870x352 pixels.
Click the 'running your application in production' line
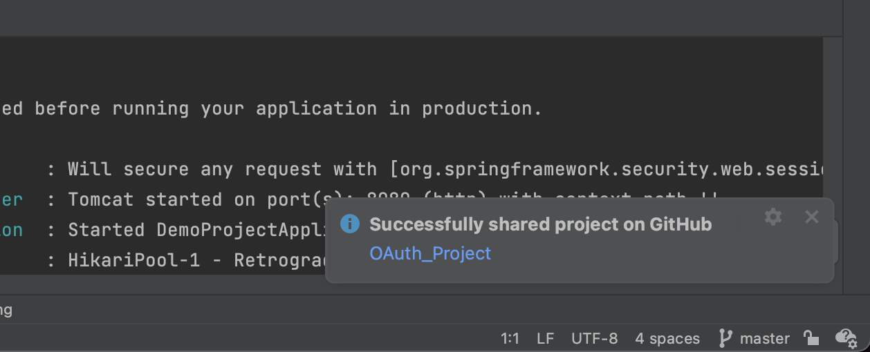point(271,108)
